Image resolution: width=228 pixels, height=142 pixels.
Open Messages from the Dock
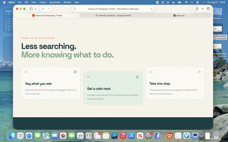click(x=38, y=136)
